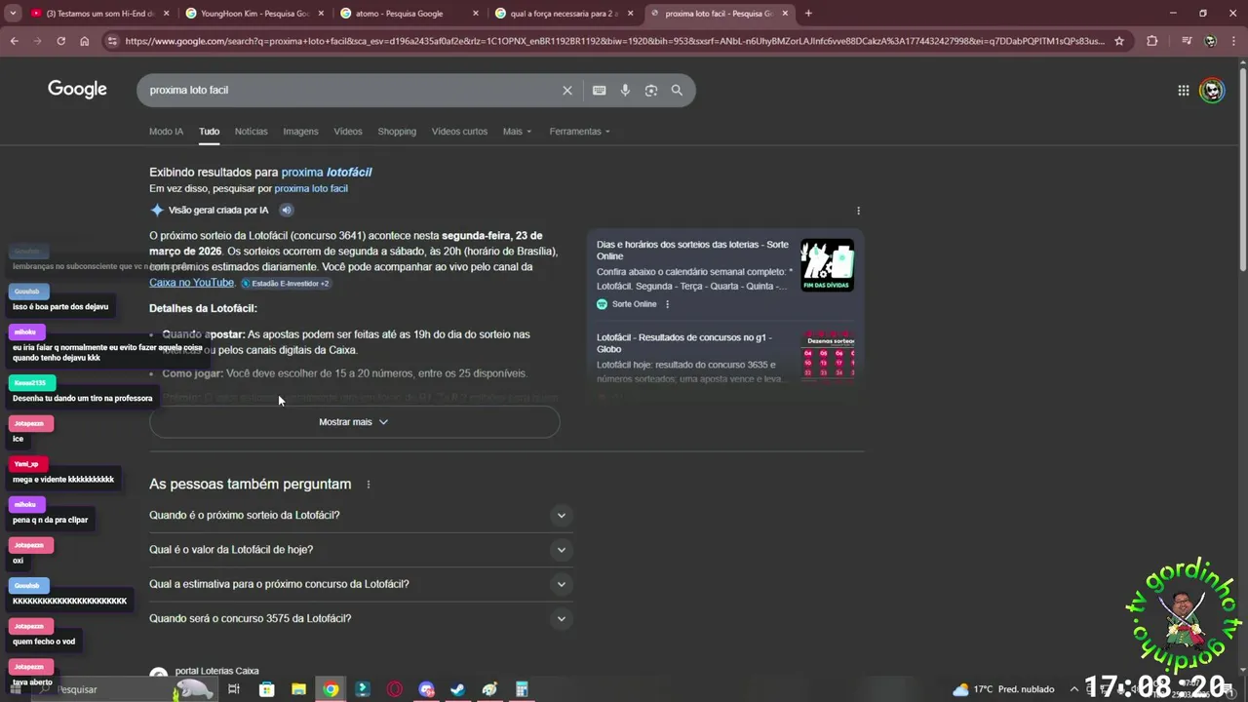Screen dimensions: 1248x702
Task: Open Discord from the taskbar
Action: coord(426,689)
